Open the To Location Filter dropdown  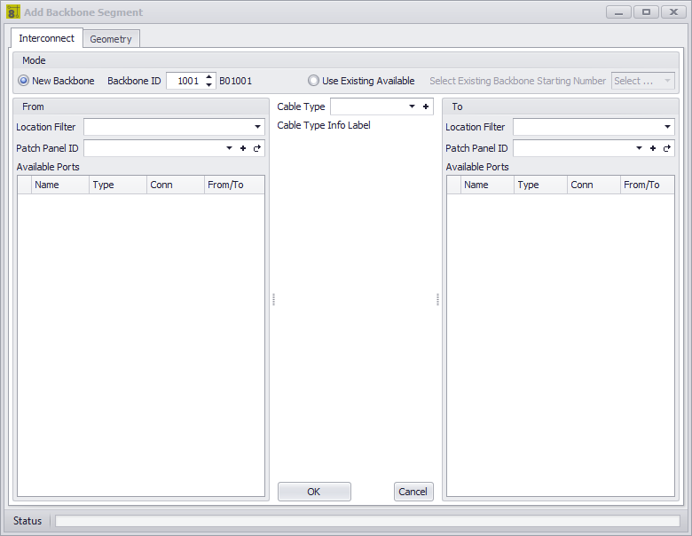coord(667,127)
